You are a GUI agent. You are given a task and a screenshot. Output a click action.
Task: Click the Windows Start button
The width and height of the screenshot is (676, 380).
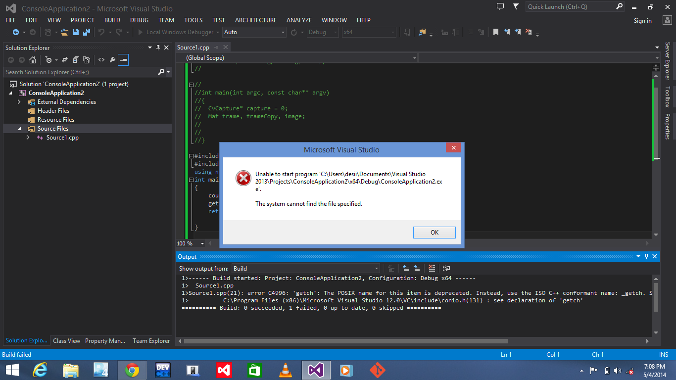tap(12, 370)
